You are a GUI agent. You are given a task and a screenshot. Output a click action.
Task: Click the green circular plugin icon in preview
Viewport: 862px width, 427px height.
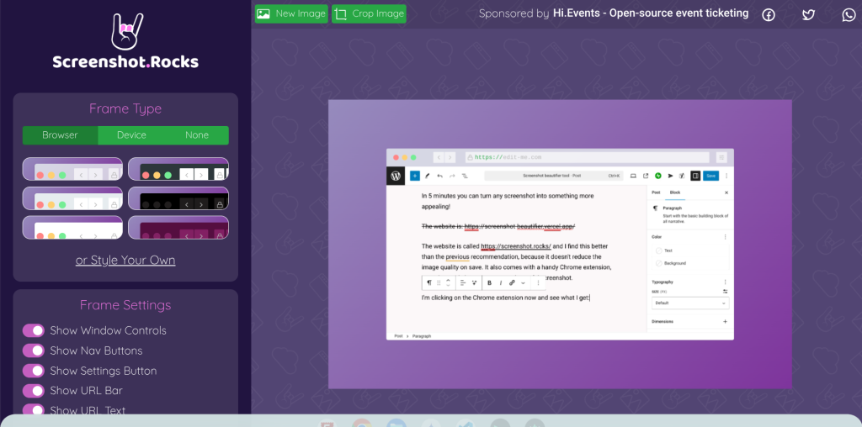pyautogui.click(x=658, y=176)
